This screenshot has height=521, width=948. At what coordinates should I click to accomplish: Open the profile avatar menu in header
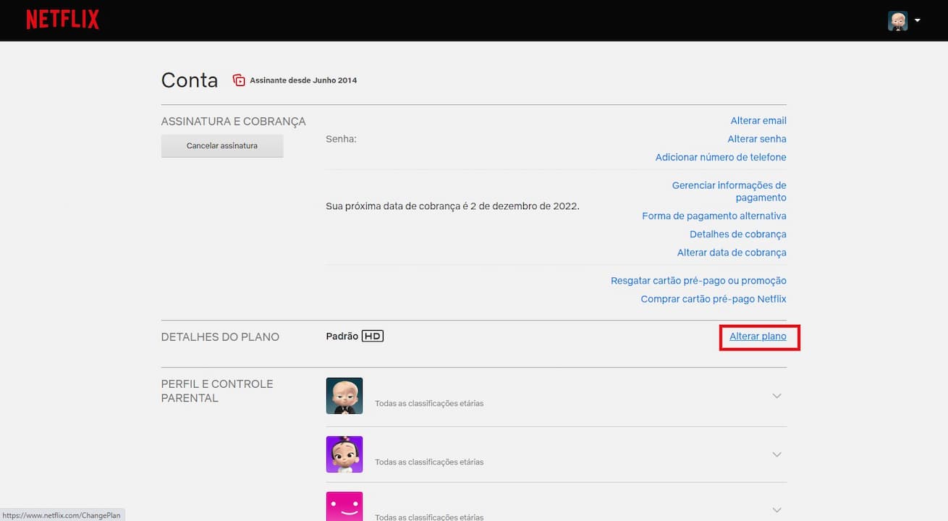coord(897,20)
